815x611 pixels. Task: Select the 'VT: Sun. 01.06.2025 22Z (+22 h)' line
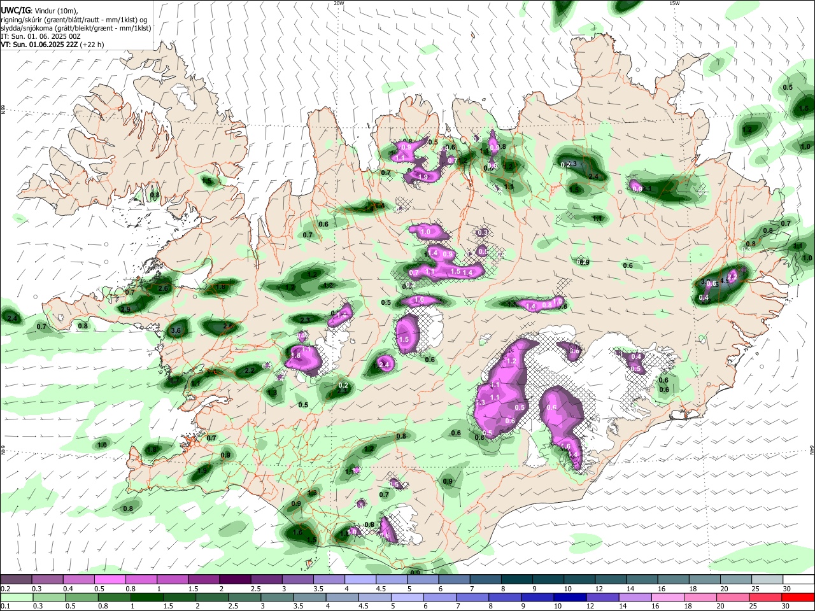pos(52,45)
